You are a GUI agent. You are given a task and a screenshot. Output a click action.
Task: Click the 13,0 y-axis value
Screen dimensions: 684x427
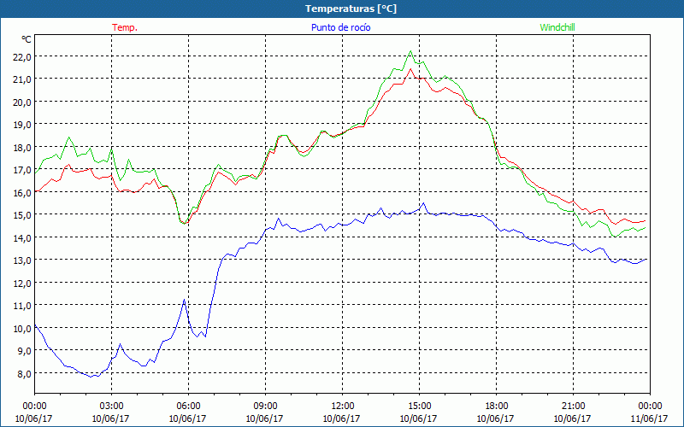22,260
